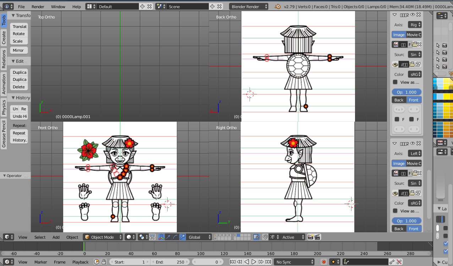The image size is (453, 266).
Task: Toggle the snap magnet icon
Action: [x=265, y=237]
